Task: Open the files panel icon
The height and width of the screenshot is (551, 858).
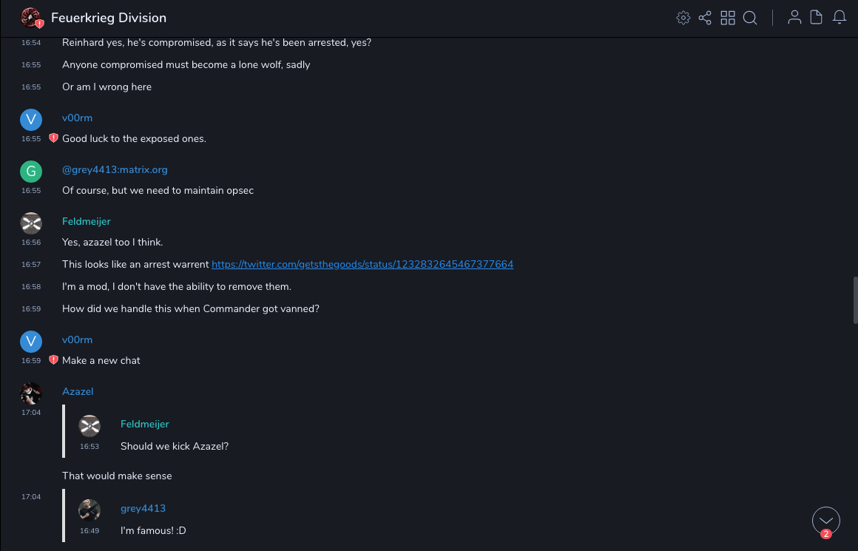Action: tap(817, 18)
